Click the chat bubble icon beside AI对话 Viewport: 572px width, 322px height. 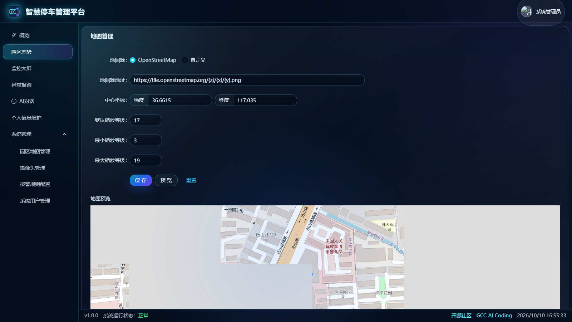(14, 101)
